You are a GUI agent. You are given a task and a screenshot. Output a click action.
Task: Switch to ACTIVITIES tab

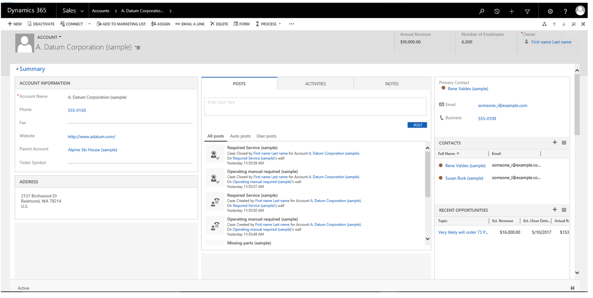pos(315,84)
